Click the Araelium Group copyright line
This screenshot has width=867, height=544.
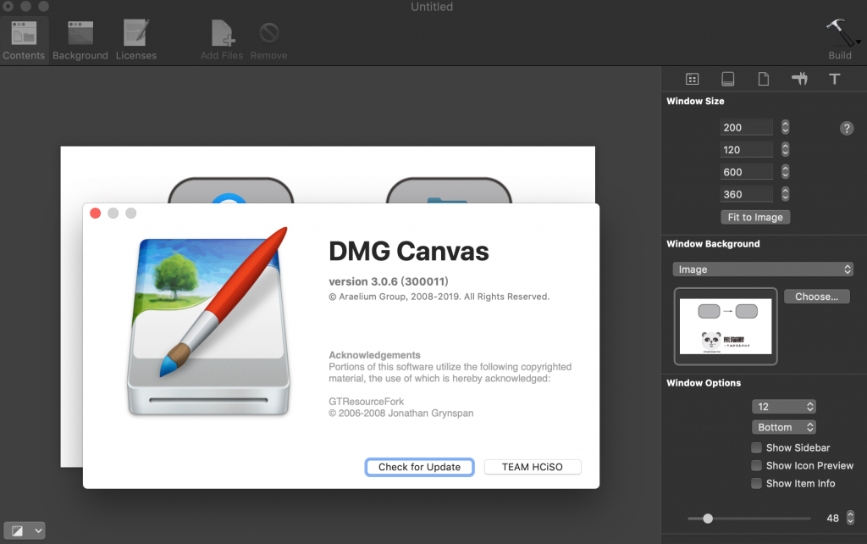pyautogui.click(x=439, y=297)
